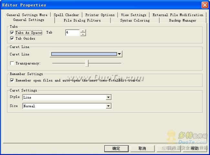Image resolution: width=210 pixels, height=155 pixels.
Task: Switch to Syntax Coloring tab
Action: (x=135, y=20)
